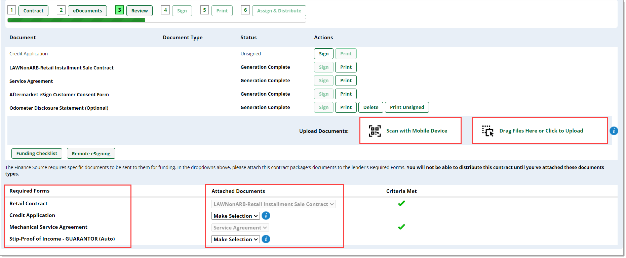
Task: Delete the Odometer Disclosure Statement
Action: click(x=371, y=107)
